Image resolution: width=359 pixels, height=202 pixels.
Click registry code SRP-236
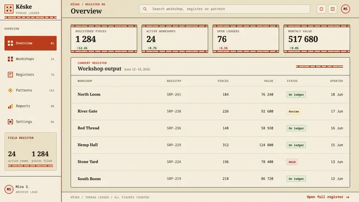(174, 128)
